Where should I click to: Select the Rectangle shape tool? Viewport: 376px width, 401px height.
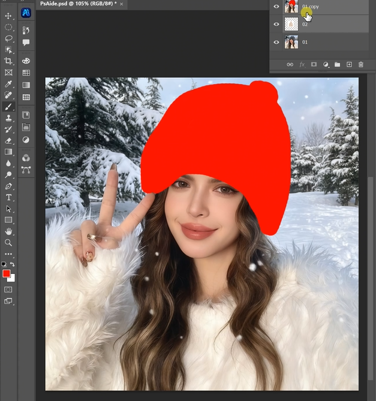[8, 220]
